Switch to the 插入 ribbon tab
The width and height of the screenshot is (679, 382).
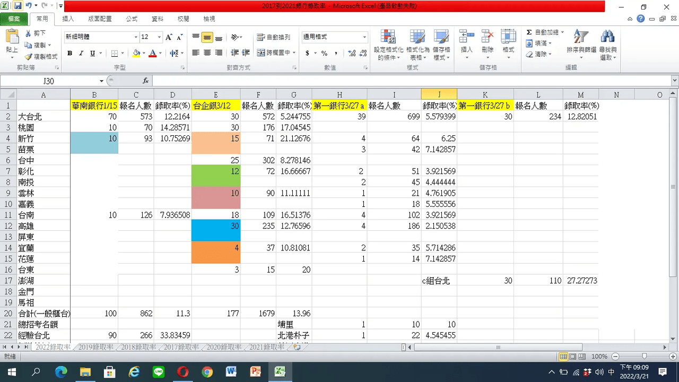[68, 19]
